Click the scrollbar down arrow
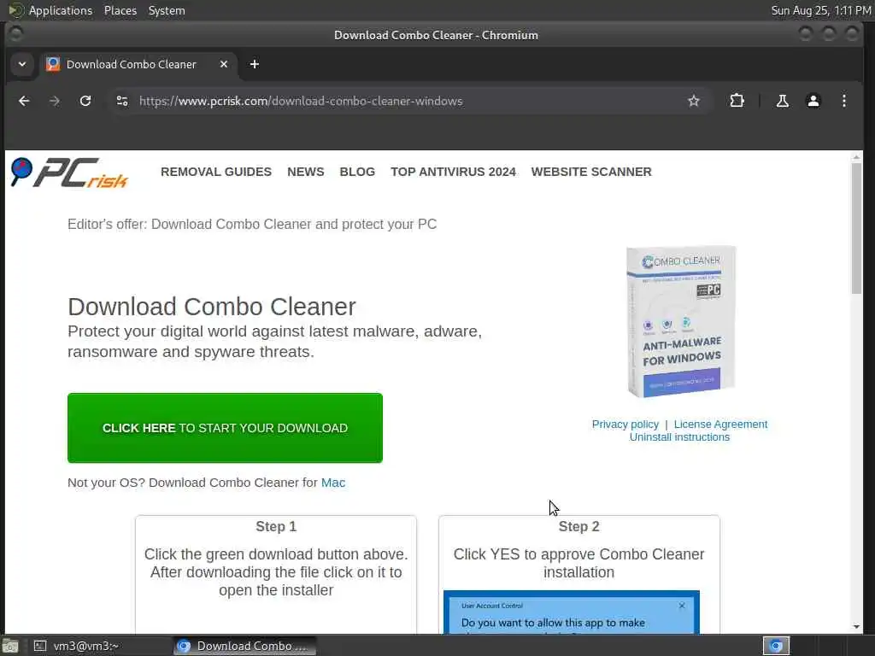 [856, 626]
